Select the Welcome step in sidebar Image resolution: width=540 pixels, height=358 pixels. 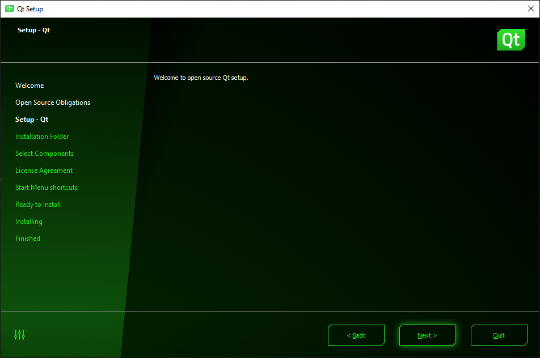pos(29,86)
